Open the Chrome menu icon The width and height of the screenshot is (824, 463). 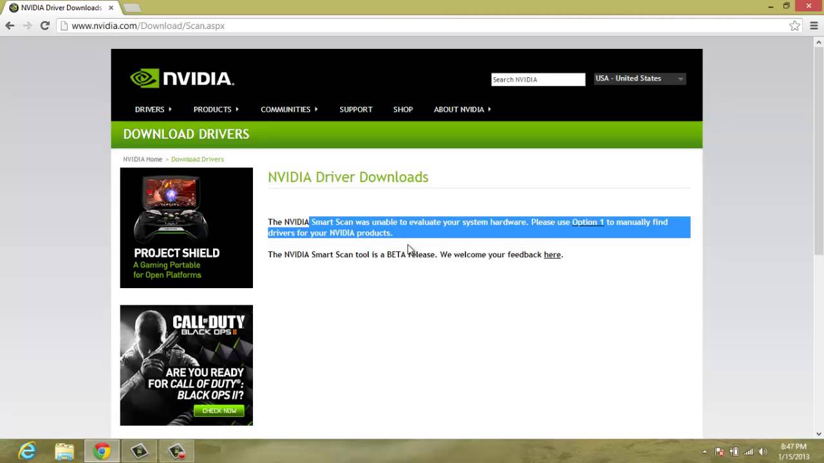click(x=814, y=26)
